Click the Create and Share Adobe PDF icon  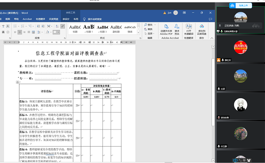167,30
